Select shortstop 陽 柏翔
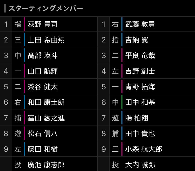The image size is (195, 171). pos(137,118)
